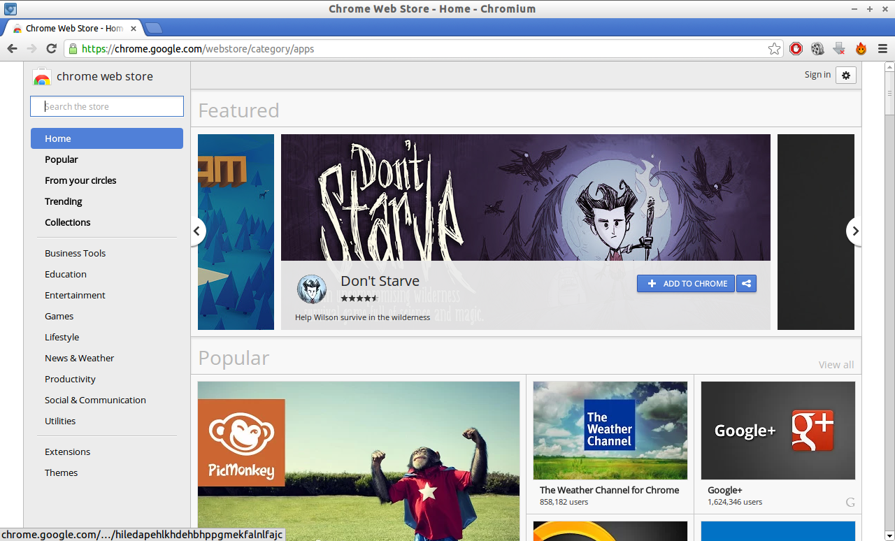Screen dimensions: 895x541
Task: Click ADD TO CHROME for Don't Starve
Action: click(x=686, y=283)
